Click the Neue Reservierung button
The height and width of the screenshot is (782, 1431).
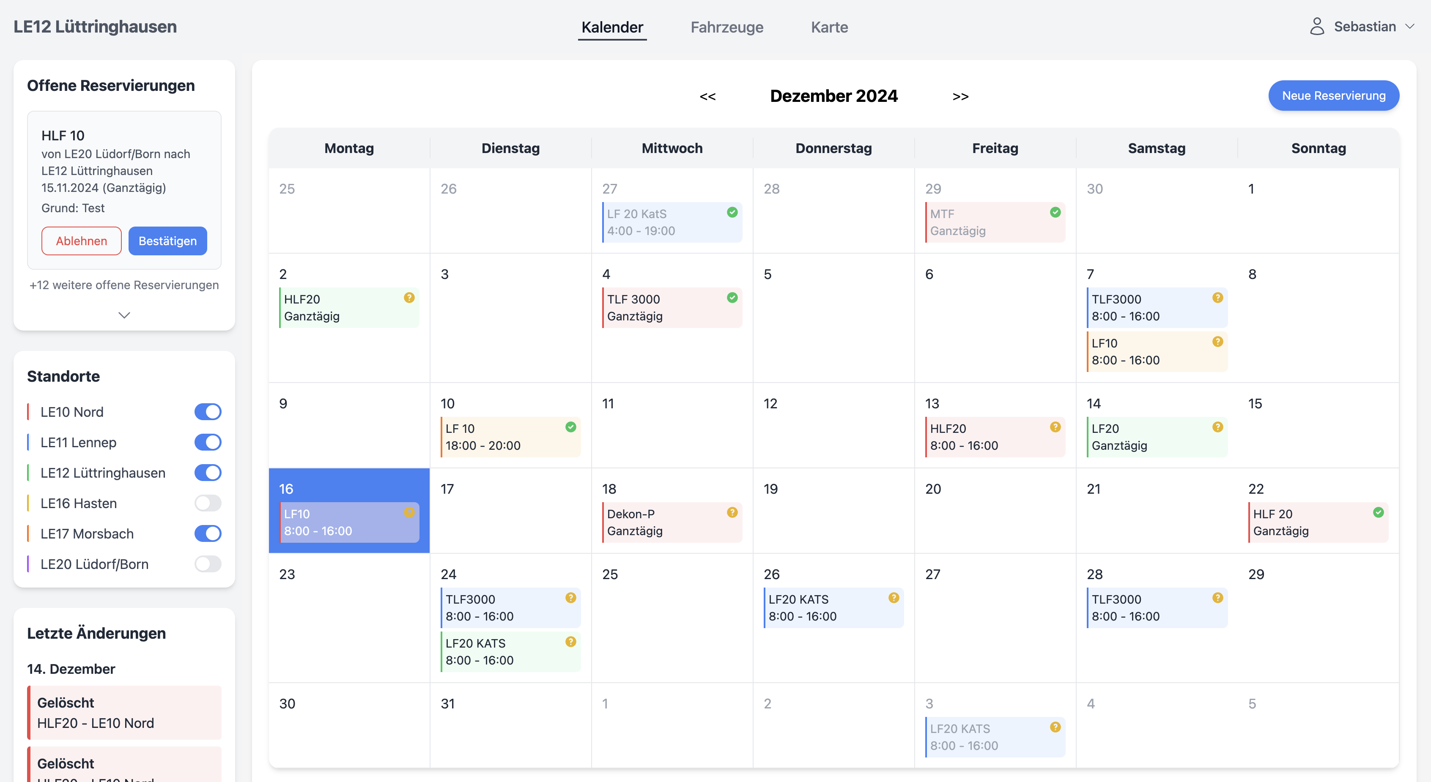click(1333, 96)
